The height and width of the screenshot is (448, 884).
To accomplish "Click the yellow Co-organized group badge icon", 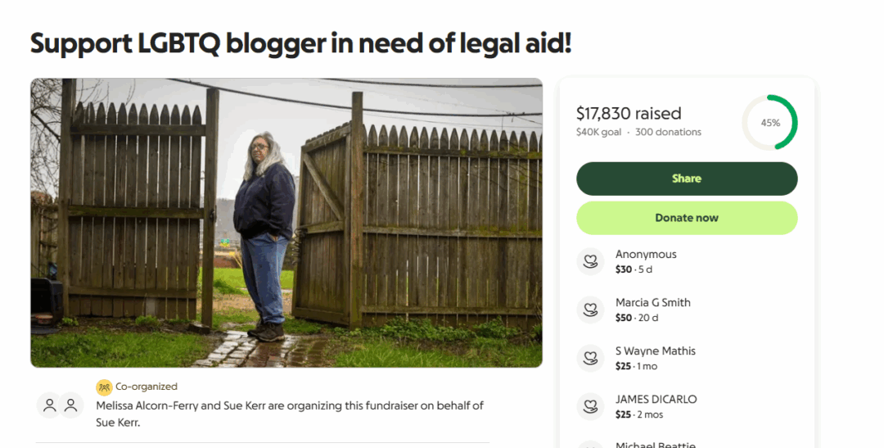I will pyautogui.click(x=104, y=387).
